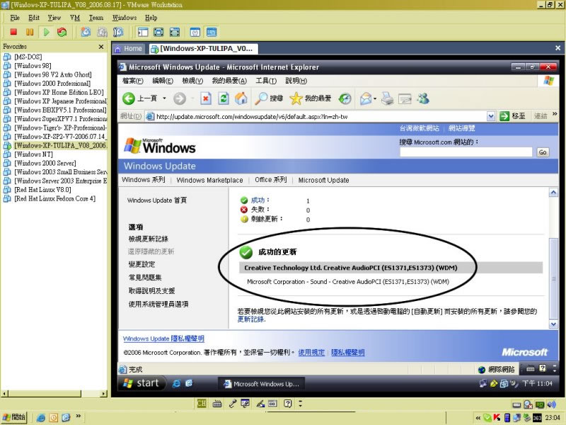The height and width of the screenshot is (425, 566).
Task: Click the Creative AudioPCI (ES1371,ES1373) update header row
Action: (x=391, y=268)
